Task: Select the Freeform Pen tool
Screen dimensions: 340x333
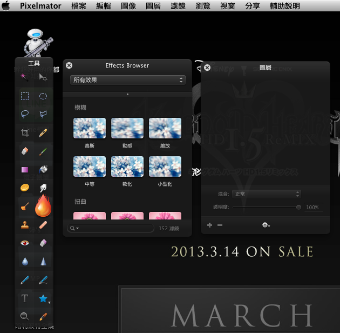Action: click(x=43, y=280)
